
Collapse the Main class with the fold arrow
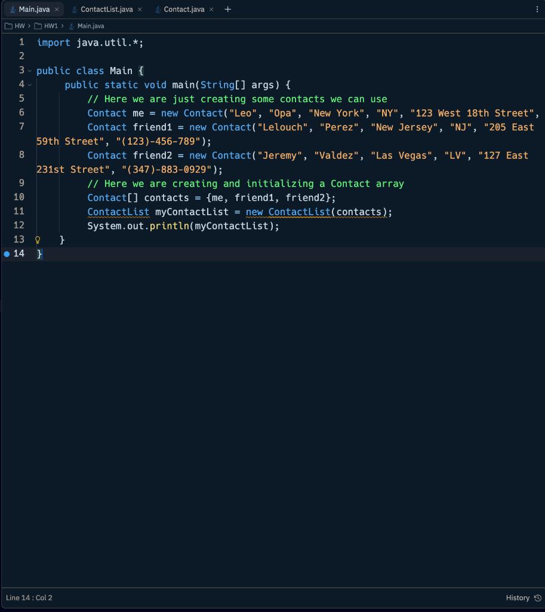[29, 71]
